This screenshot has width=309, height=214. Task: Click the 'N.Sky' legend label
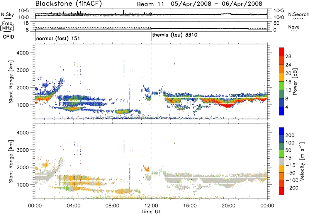click(x=7, y=14)
